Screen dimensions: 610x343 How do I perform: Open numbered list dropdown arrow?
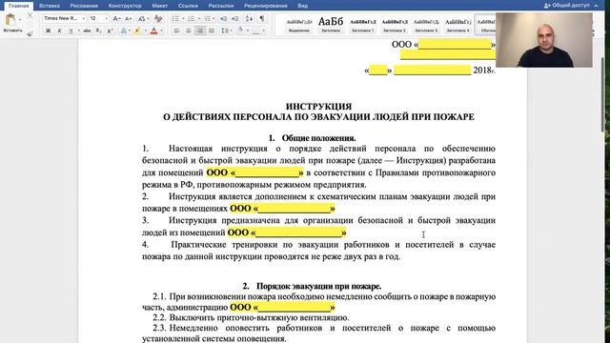199,19
